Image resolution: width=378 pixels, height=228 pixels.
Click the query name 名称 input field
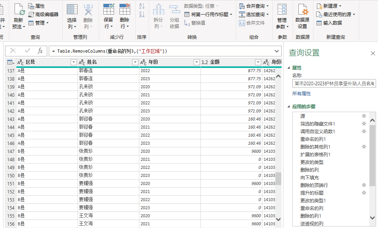(x=334, y=84)
